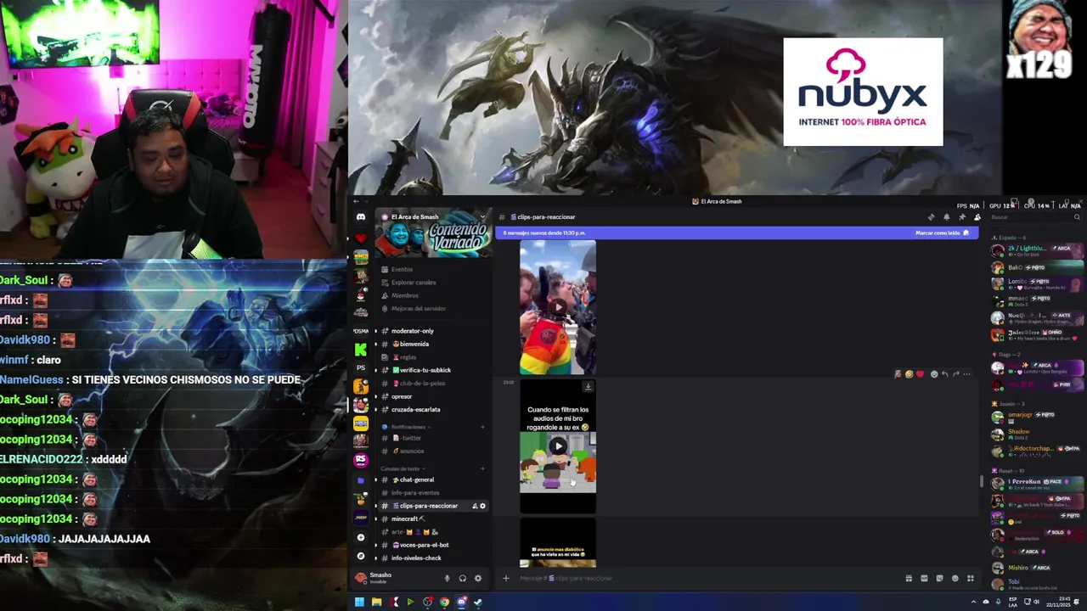Open more options ellipsis on message
The height and width of the screenshot is (611, 1087).
coord(966,374)
